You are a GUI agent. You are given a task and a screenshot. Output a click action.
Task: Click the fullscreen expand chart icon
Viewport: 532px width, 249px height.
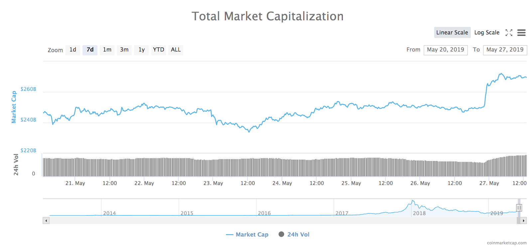pyautogui.click(x=509, y=33)
